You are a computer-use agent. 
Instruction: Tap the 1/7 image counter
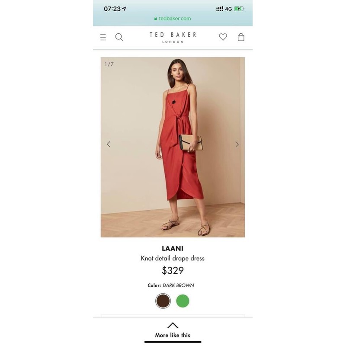(109, 64)
